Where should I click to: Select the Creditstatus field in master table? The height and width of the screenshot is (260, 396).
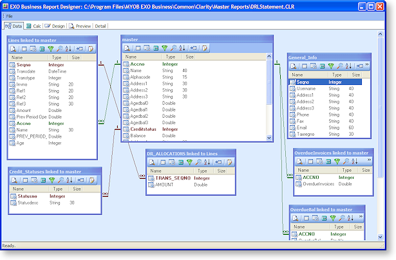click(144, 129)
